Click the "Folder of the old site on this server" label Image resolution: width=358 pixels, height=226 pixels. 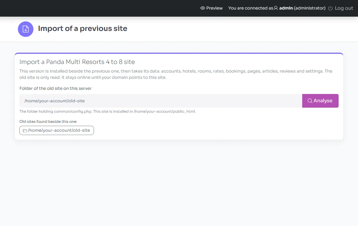coord(55,89)
